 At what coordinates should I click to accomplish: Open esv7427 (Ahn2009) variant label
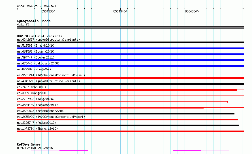(x=31, y=87)
